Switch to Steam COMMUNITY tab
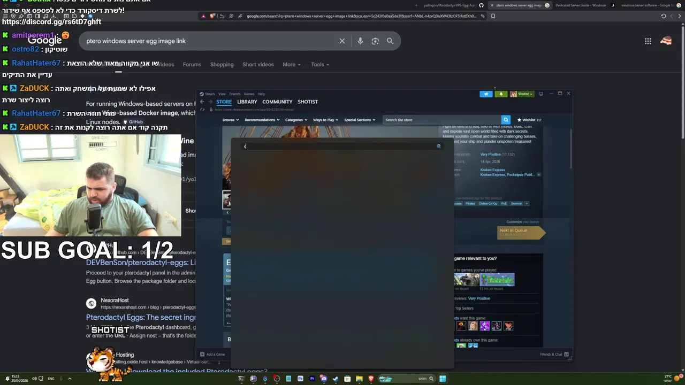Image resolution: width=685 pixels, height=385 pixels. click(x=277, y=102)
